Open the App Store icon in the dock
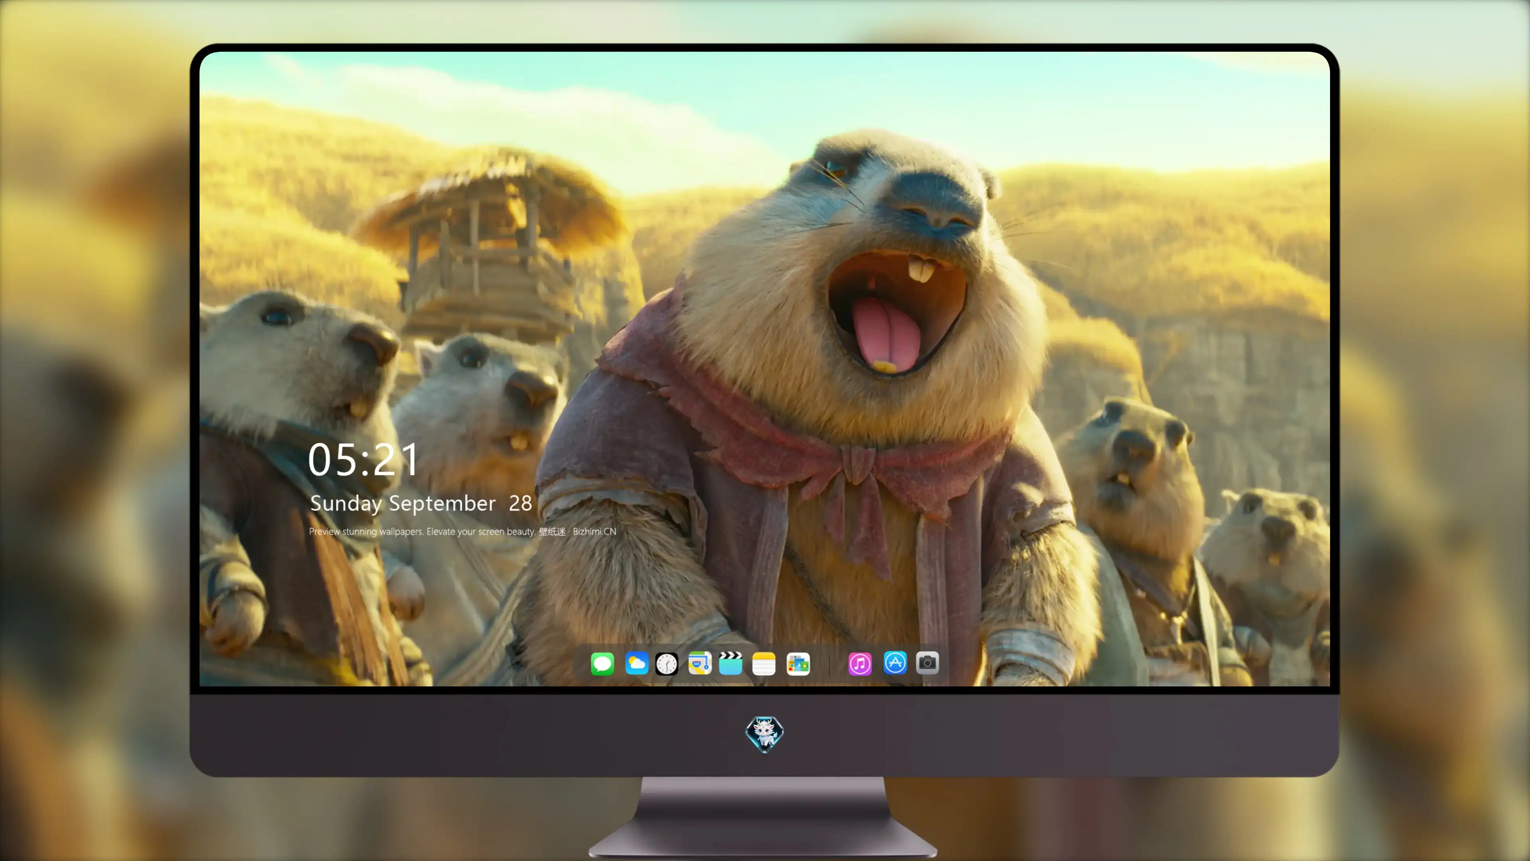1530x861 pixels. pos(895,662)
